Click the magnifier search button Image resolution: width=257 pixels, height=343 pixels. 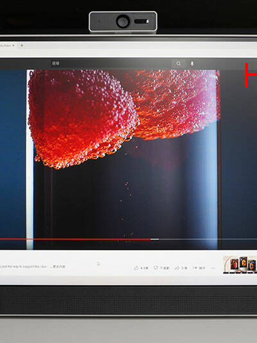[179, 64]
